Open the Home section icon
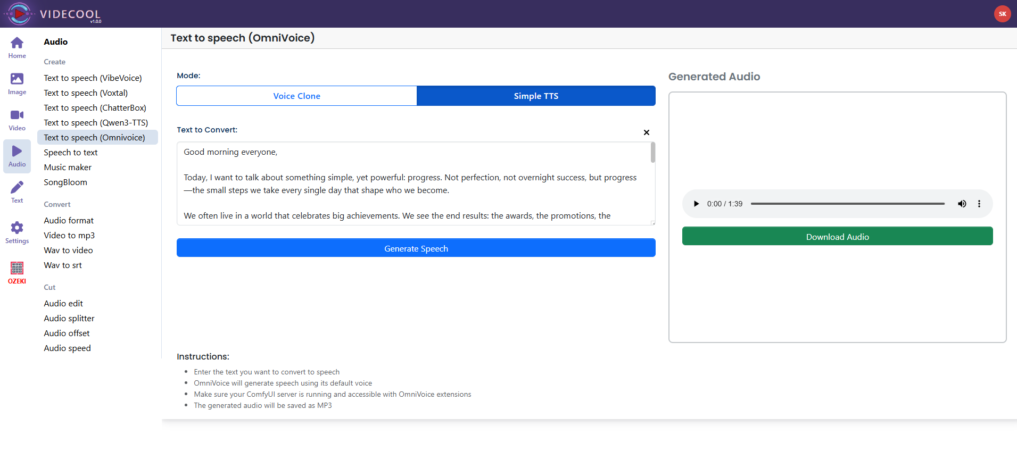 (17, 47)
